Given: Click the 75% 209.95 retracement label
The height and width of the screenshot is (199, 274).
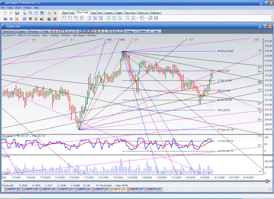Looking at the screenshot, I should [224, 110].
